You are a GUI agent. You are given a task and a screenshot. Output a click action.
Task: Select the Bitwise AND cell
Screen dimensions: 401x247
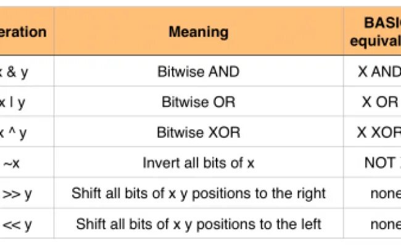(198, 72)
